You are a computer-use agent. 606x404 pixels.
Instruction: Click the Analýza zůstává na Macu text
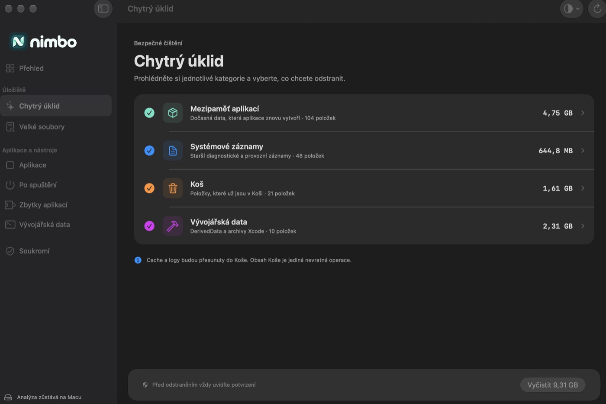pyautogui.click(x=49, y=397)
